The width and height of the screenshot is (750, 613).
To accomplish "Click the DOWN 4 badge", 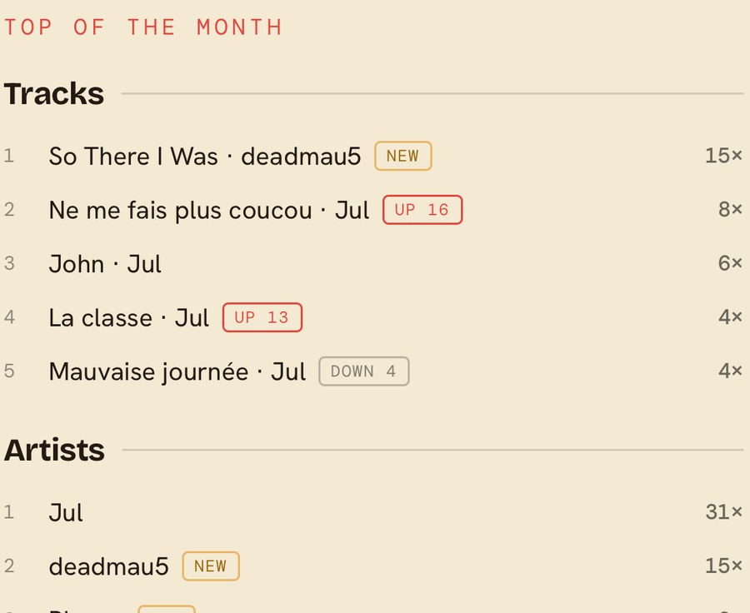I will (x=364, y=371).
